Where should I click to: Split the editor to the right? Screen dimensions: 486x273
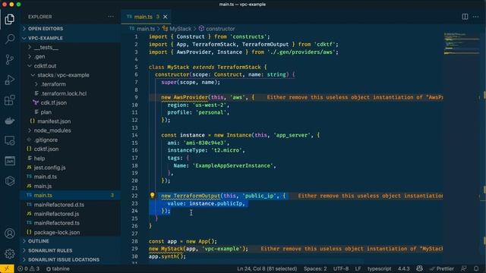[465, 17]
